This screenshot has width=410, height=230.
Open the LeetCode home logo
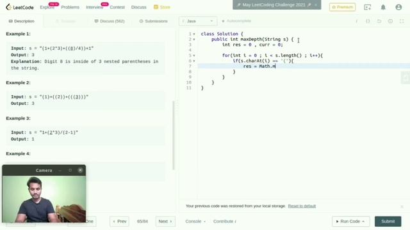(x=20, y=7)
